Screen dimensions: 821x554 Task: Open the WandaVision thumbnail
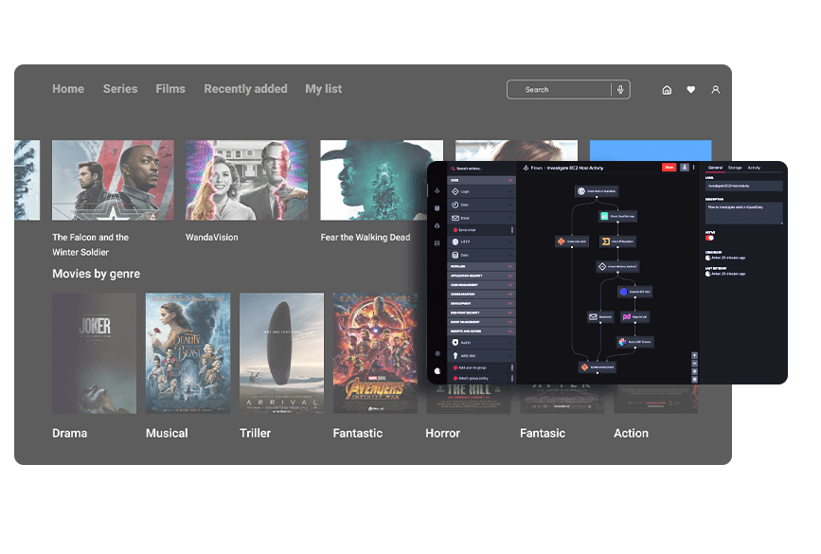246,180
